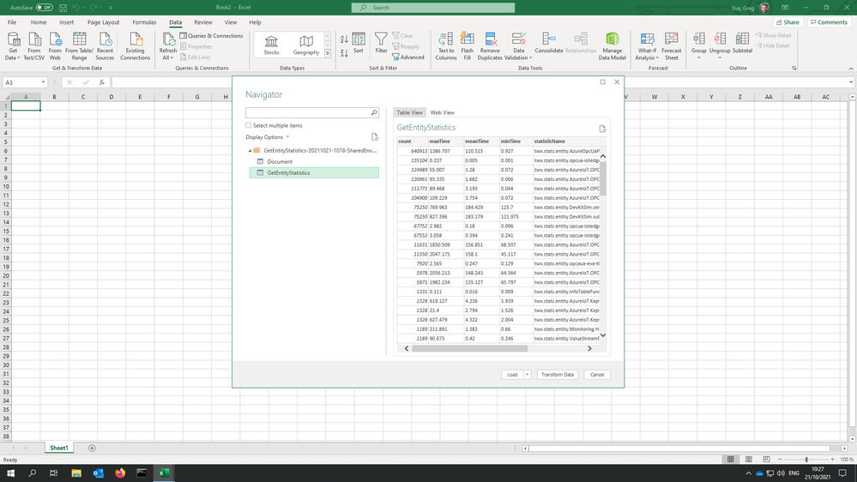Toggle the Filter funnel
The height and width of the screenshot is (482, 857).
pyautogui.click(x=381, y=43)
